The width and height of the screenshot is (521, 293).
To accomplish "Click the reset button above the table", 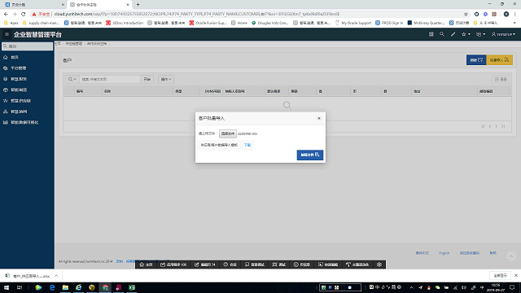I will 501,80.
